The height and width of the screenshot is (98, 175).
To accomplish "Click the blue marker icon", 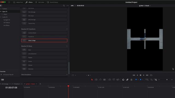I will 141,79.
